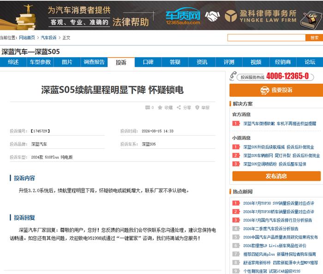
Task: Click the 我要投诉 button
Action: click(276, 90)
